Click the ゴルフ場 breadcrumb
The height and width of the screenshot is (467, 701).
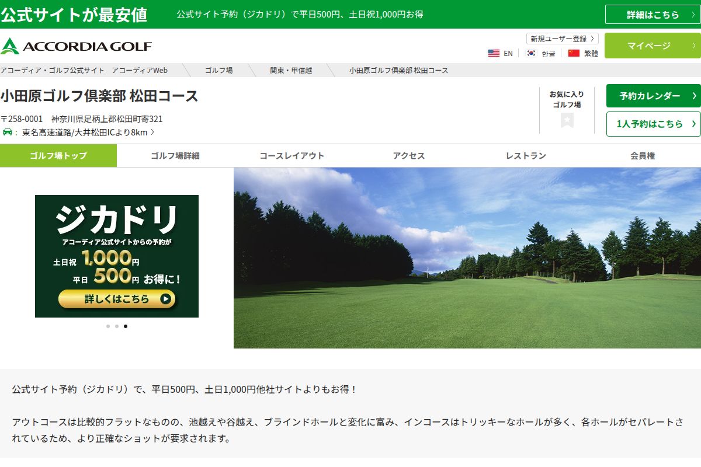218,70
